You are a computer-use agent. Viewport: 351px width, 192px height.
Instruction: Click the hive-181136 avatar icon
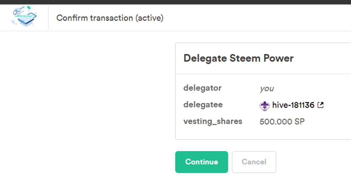[264, 106]
